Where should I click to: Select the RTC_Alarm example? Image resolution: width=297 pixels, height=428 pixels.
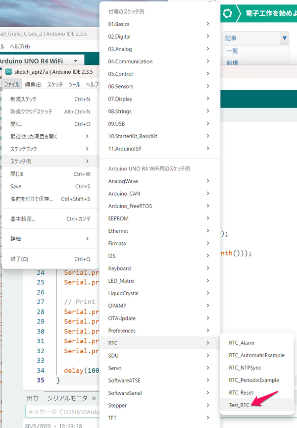[256, 343]
